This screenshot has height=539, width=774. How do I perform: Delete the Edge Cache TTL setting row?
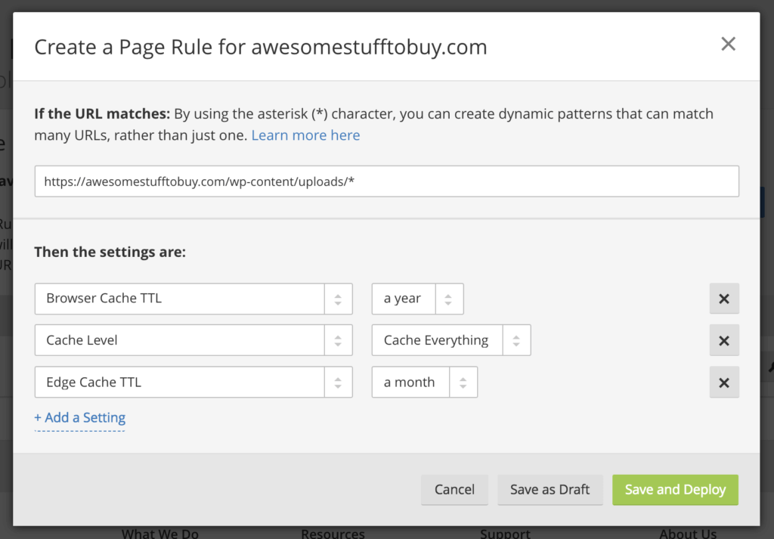[x=723, y=383]
